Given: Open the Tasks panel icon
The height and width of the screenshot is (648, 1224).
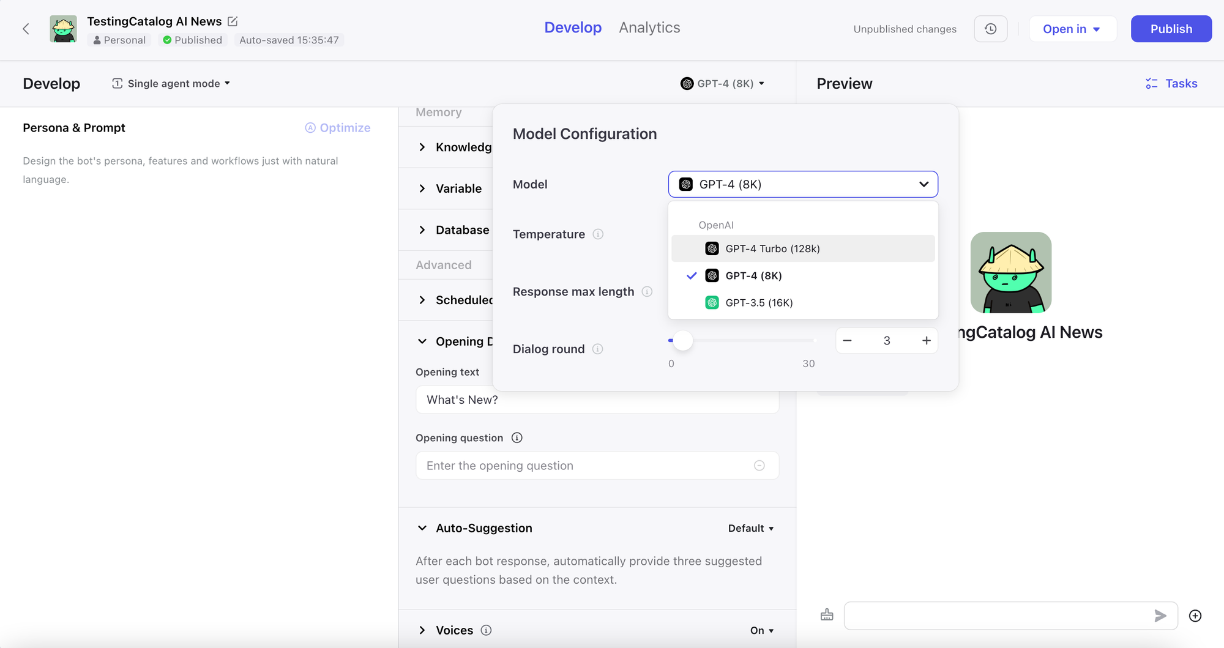Looking at the screenshot, I should tap(1151, 84).
